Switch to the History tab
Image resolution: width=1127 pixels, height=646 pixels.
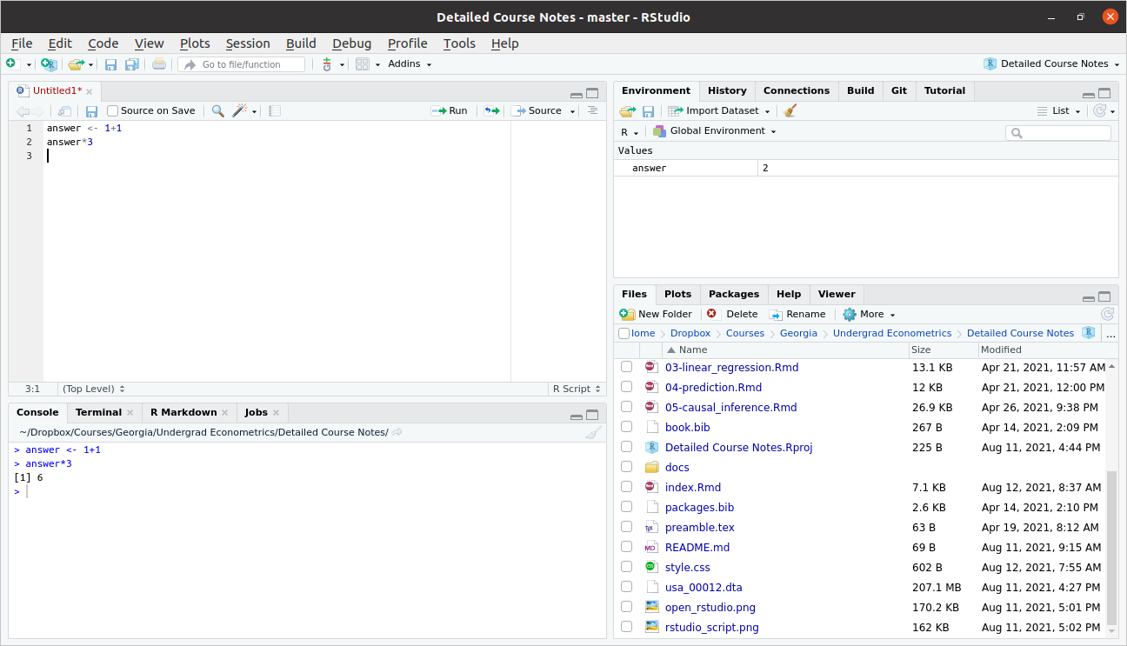pos(727,90)
